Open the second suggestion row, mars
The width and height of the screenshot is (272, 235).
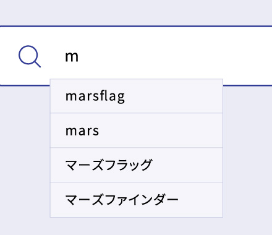(137, 130)
